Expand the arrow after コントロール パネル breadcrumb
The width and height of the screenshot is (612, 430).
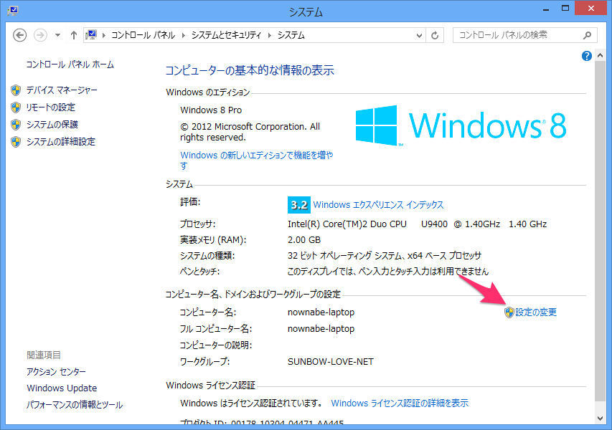(184, 36)
